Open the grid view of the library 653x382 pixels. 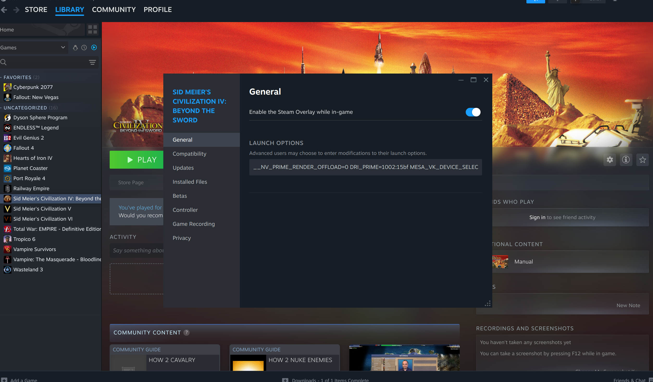(x=92, y=29)
